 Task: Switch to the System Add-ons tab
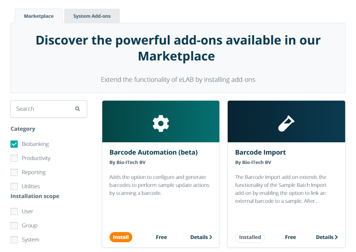[x=92, y=16]
